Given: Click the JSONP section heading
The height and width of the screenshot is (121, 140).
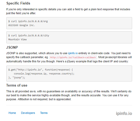Looking at the screenshot, I should click(12, 47).
